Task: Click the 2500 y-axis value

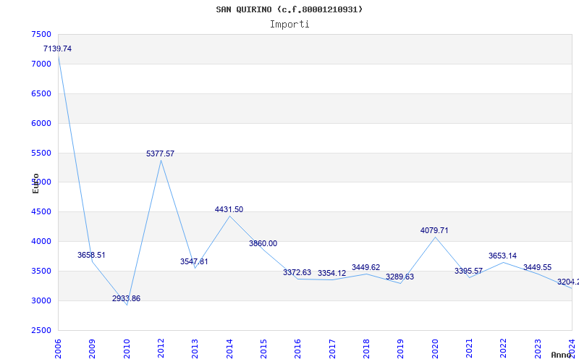Action: click(x=41, y=330)
